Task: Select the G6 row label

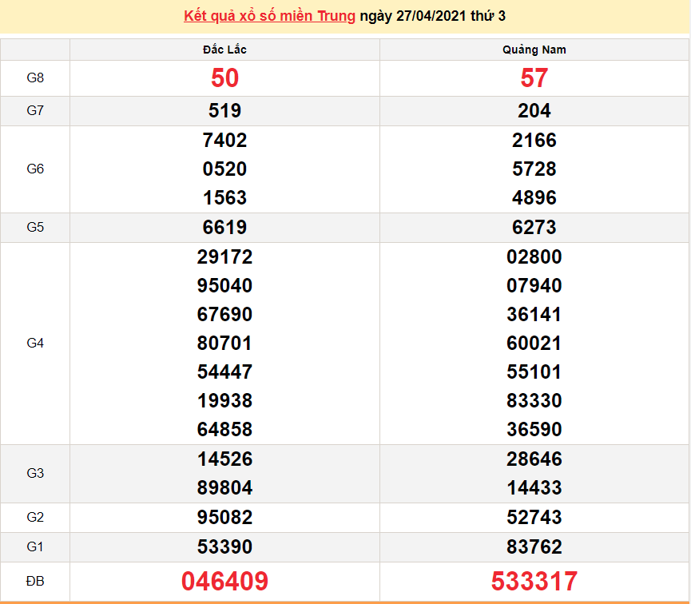Action: pyautogui.click(x=35, y=169)
